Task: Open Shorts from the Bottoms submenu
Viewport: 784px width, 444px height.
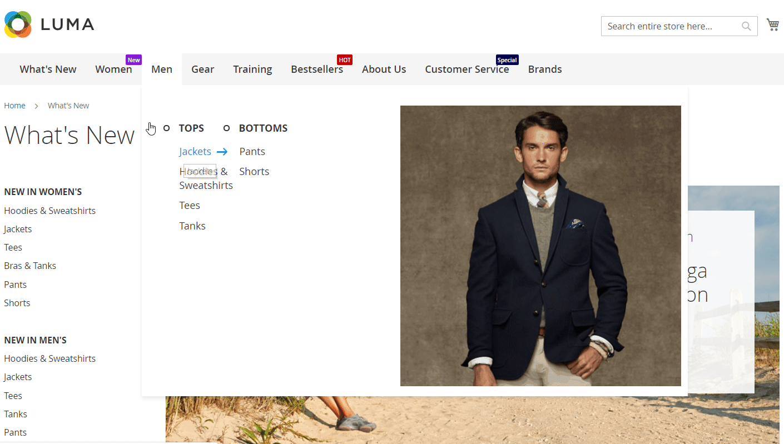Action: pos(254,172)
